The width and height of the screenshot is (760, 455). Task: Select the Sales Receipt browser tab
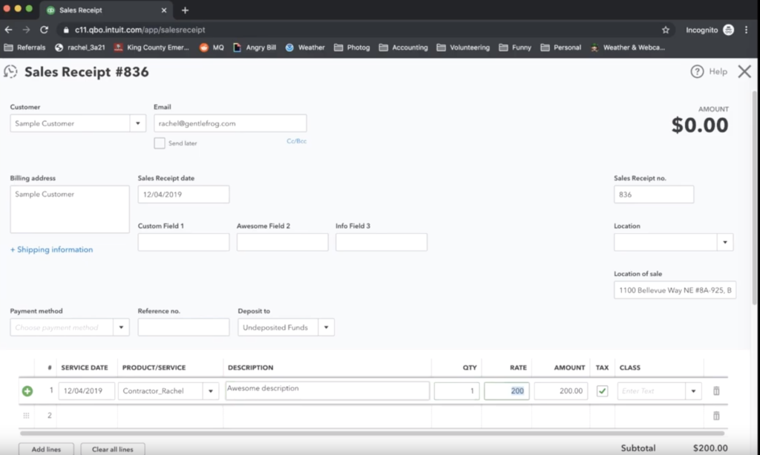[x=104, y=10]
